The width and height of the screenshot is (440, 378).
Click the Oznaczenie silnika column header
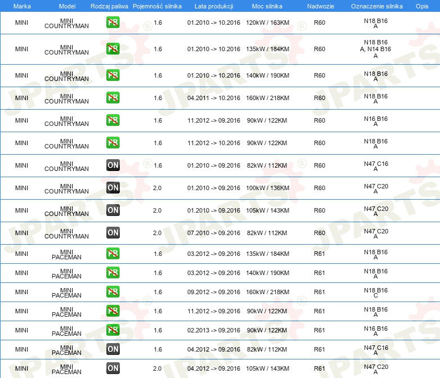tap(376, 6)
